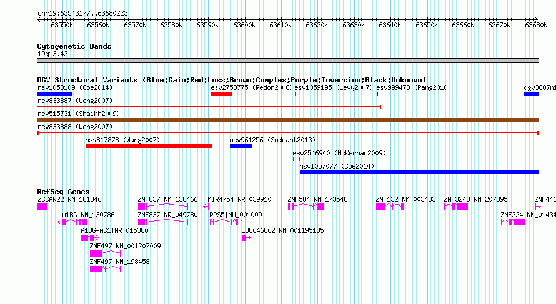Click the RPS5 gene glyph
This screenshot has width=556, height=304.
[x=226, y=222]
